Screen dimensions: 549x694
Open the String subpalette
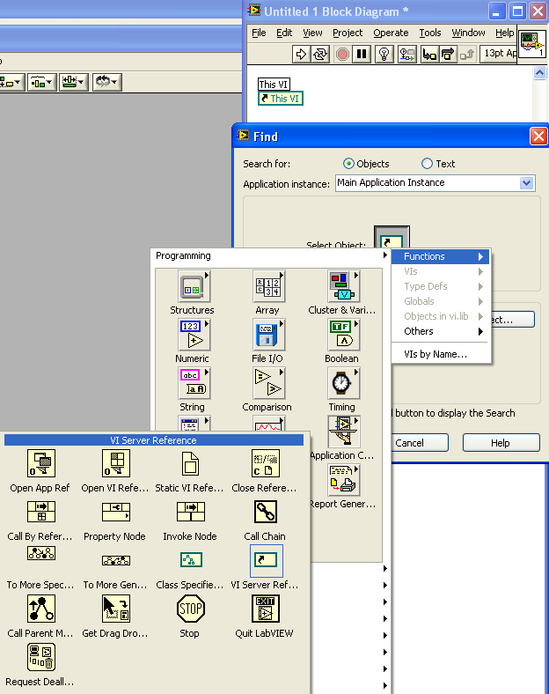pos(194,383)
